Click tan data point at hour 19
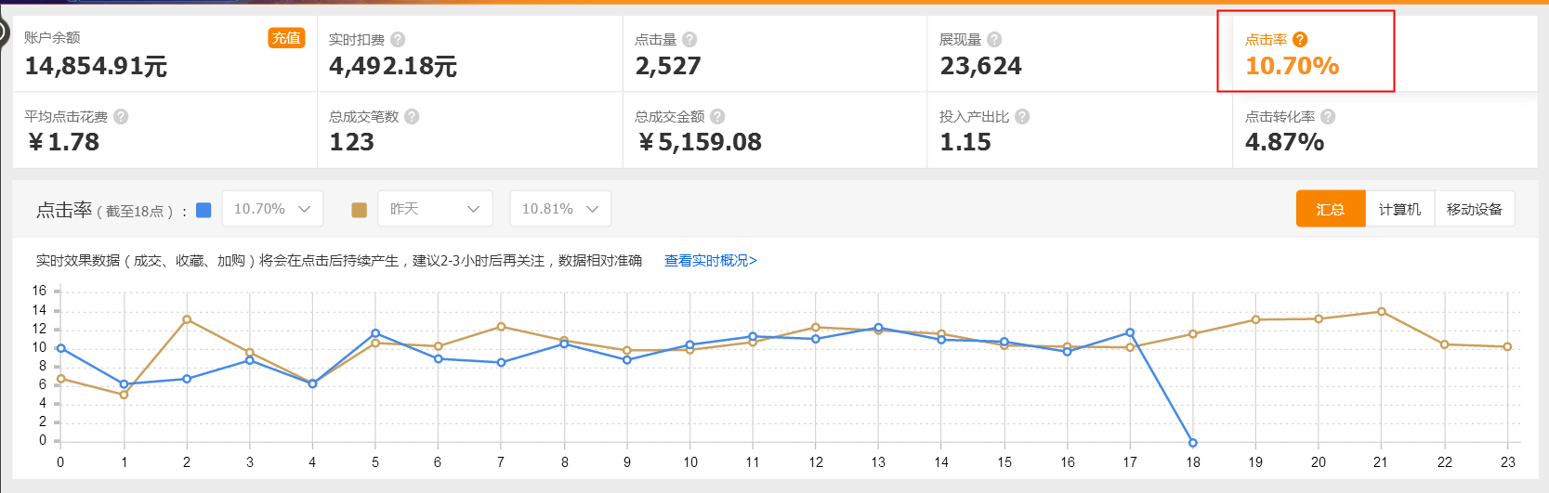The width and height of the screenshot is (1549, 493). coord(1255,319)
